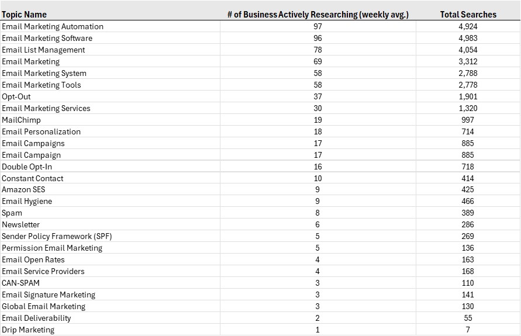Click the weekly average value 96
Viewport: 521px width, 336px height.
[x=318, y=38]
